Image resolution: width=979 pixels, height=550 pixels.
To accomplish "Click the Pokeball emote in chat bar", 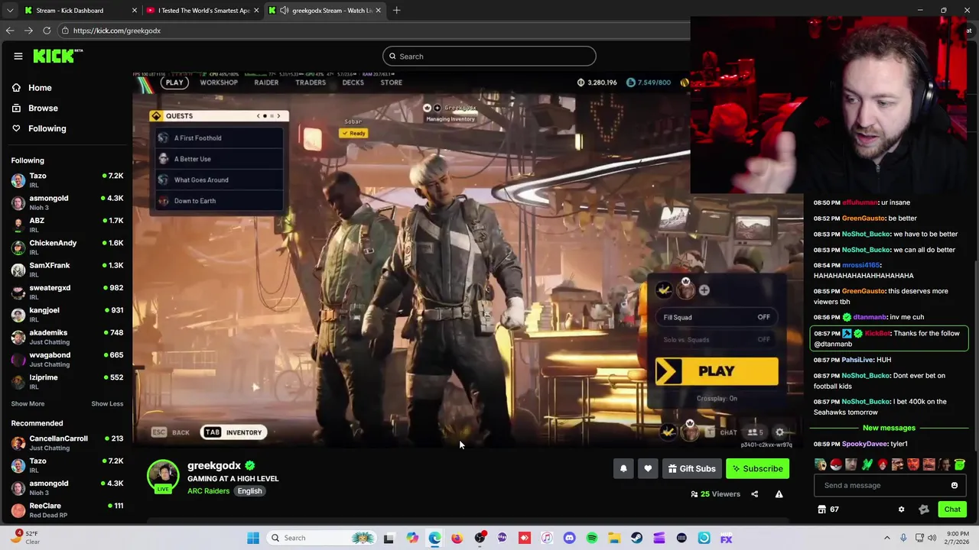I will [836, 464].
